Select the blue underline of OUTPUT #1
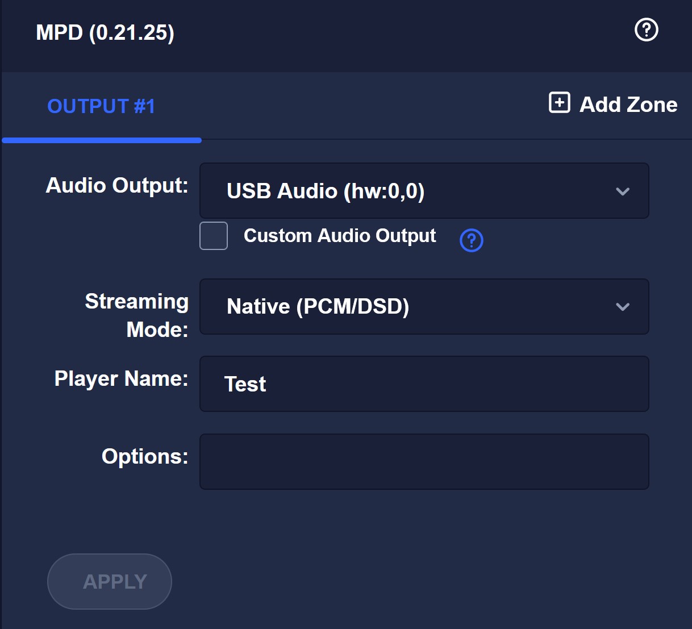This screenshot has width=692, height=629. (x=102, y=140)
